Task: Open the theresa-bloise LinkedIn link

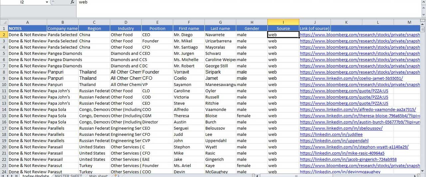Action: pos(360,116)
